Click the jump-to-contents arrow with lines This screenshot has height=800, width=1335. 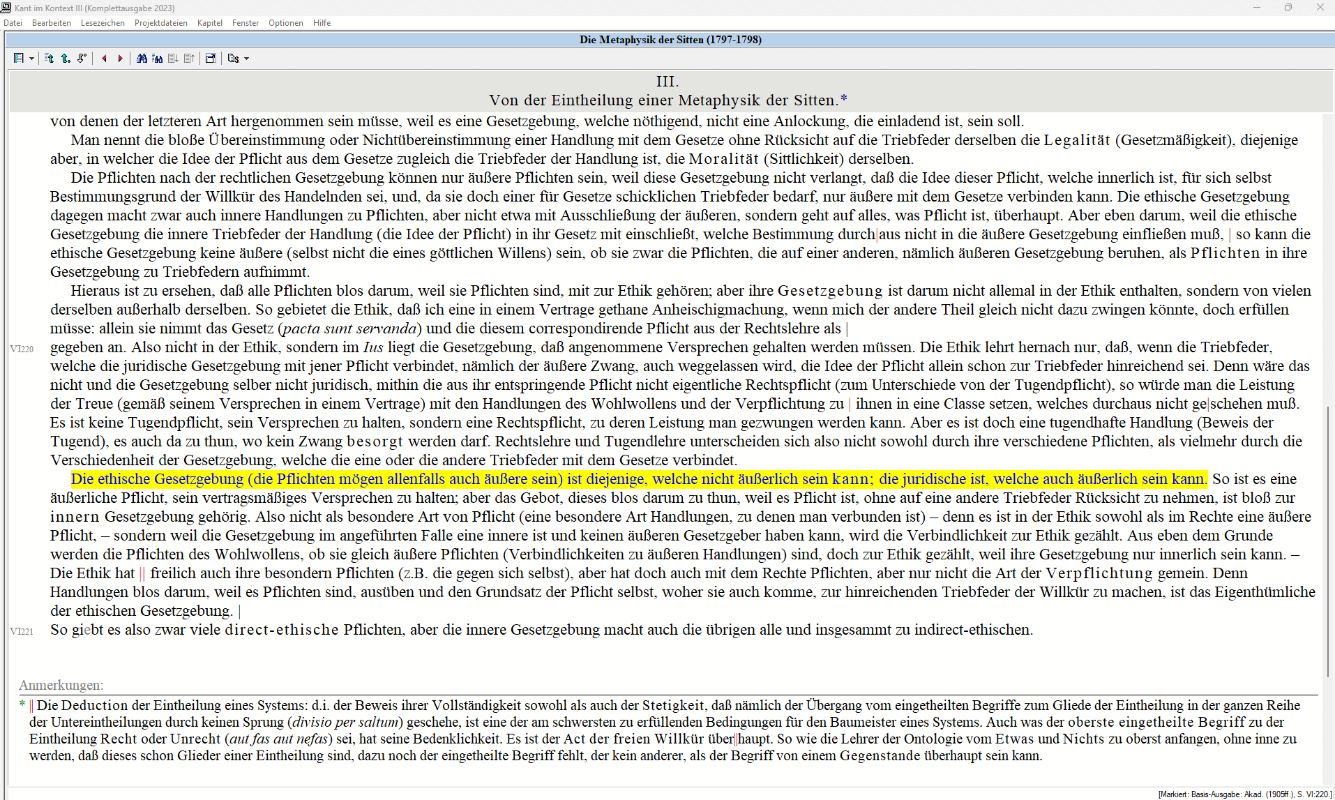pos(50,59)
